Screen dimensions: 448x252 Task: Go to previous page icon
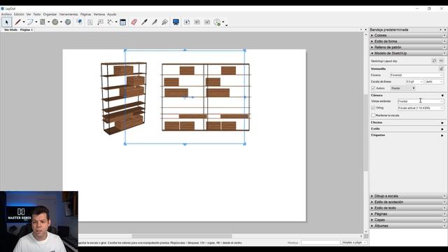197,22
